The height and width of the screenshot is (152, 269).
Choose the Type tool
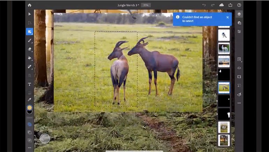coord(30,84)
